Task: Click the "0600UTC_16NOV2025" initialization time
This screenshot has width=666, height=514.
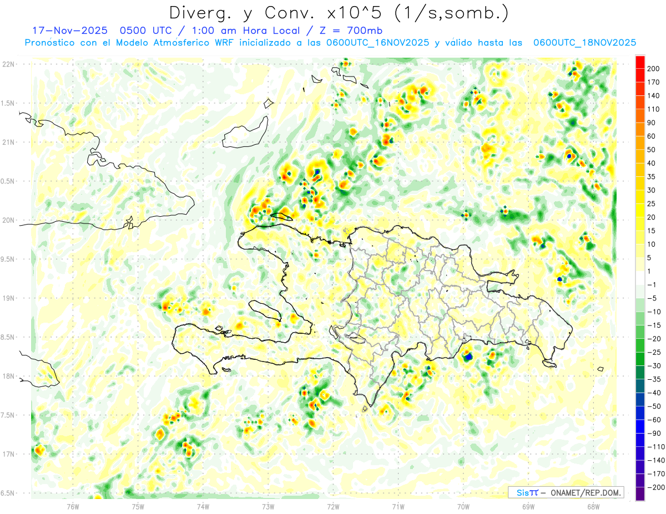Action: click(377, 43)
